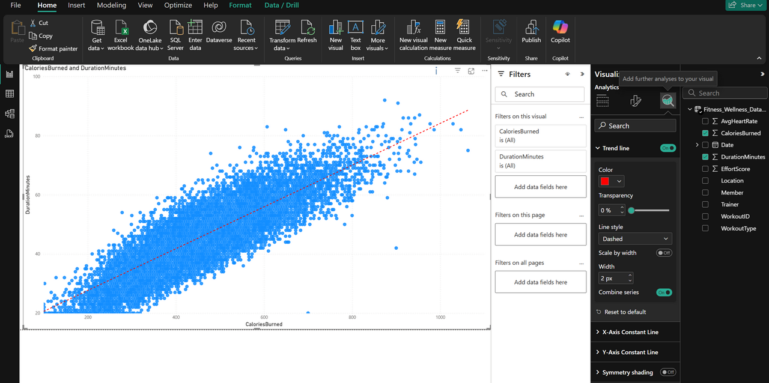
Task: Uncheck the DurationMinutes field
Action: click(x=705, y=157)
